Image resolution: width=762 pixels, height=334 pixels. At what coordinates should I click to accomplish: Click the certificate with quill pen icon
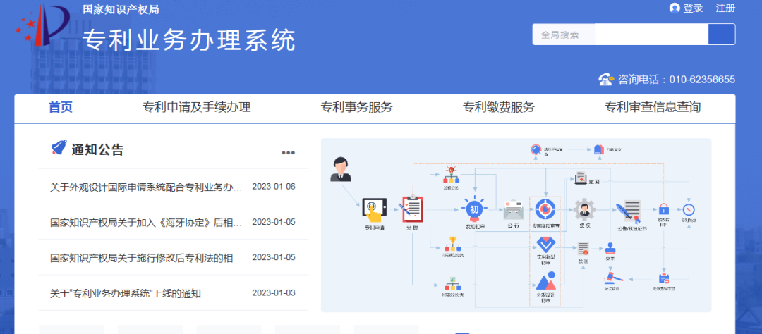(629, 211)
